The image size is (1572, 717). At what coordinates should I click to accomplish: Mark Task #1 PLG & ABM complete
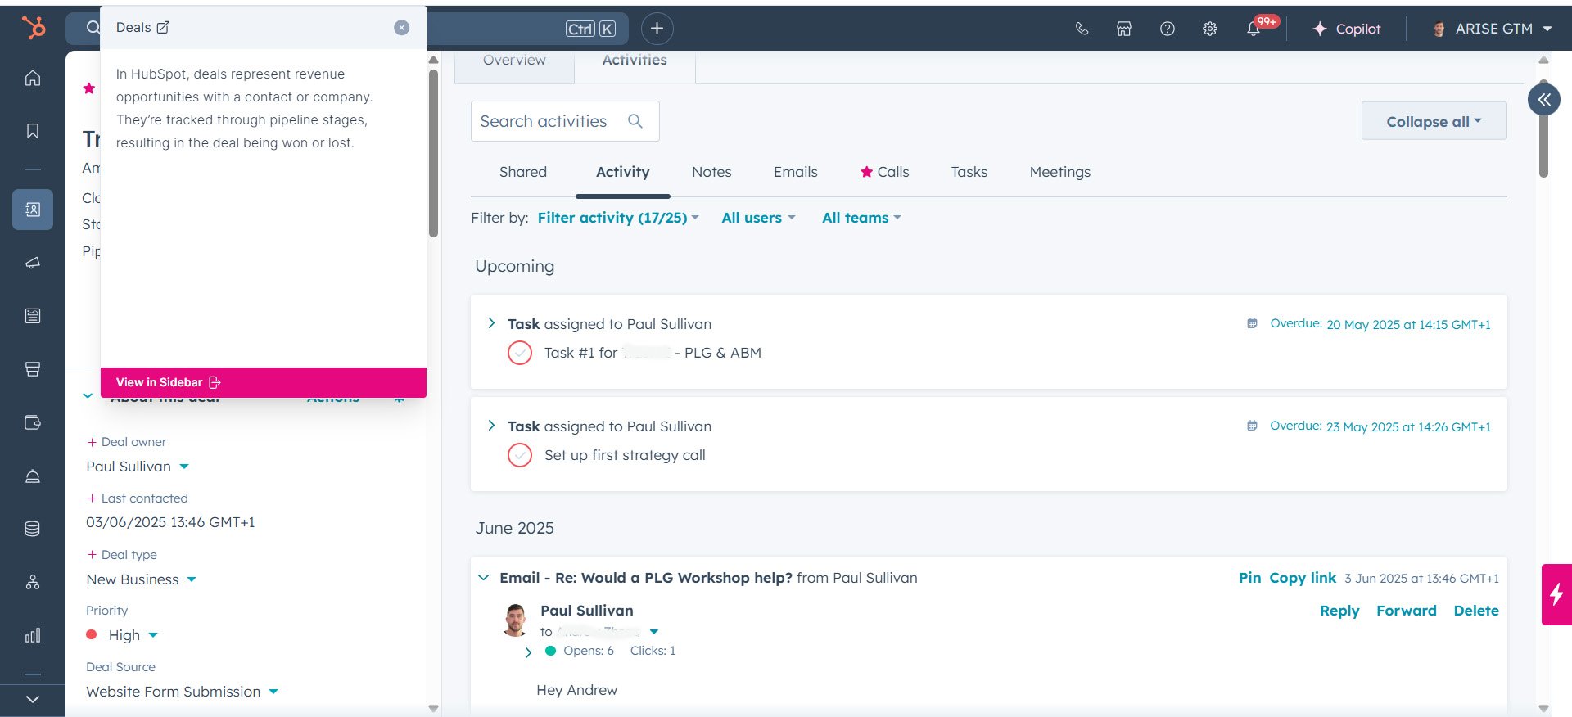click(x=520, y=353)
